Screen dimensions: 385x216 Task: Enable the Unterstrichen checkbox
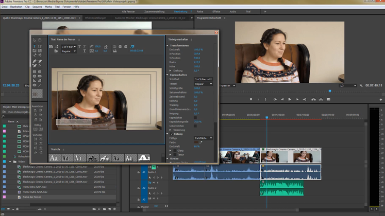pos(195,125)
